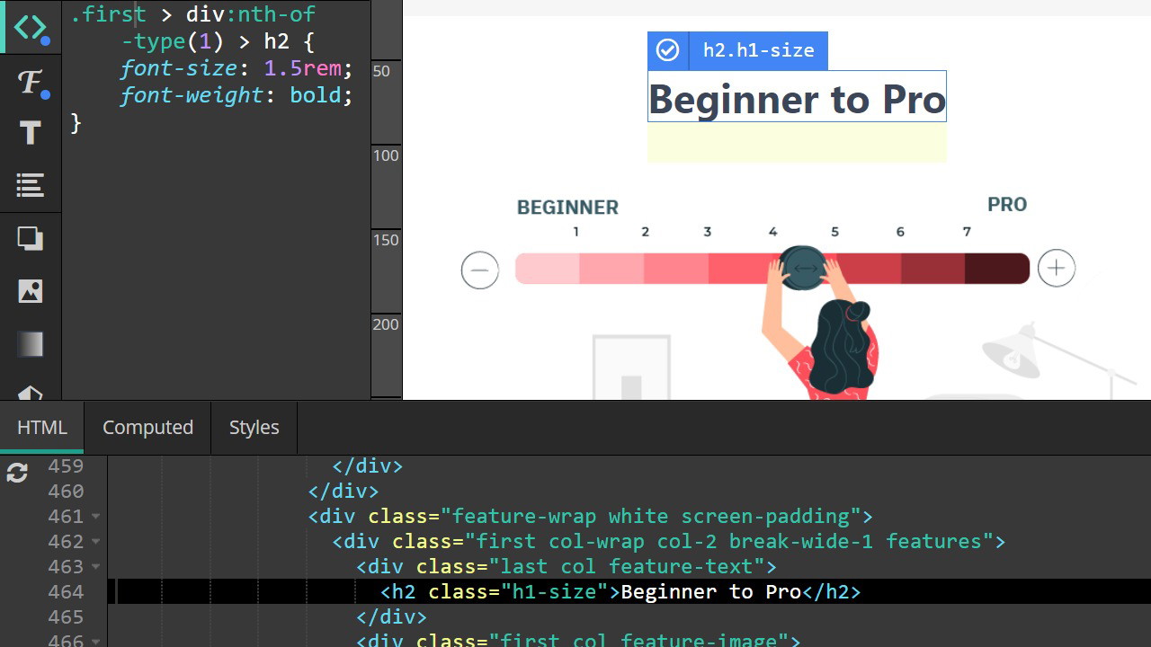Click the round slider handle knob
The image size is (1151, 647).
click(x=802, y=268)
